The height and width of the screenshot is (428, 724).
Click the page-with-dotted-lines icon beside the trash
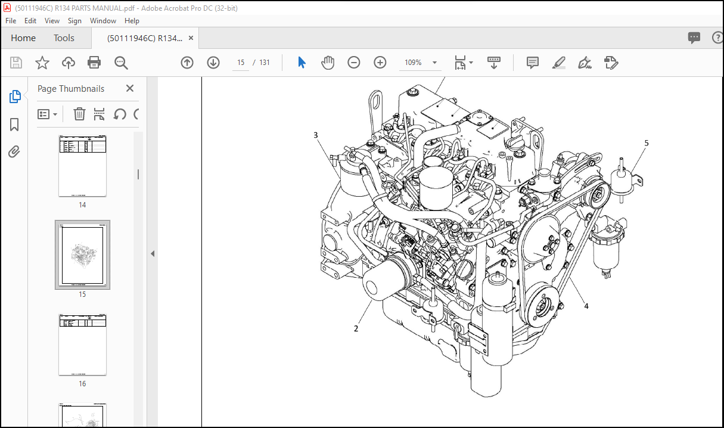click(x=99, y=114)
